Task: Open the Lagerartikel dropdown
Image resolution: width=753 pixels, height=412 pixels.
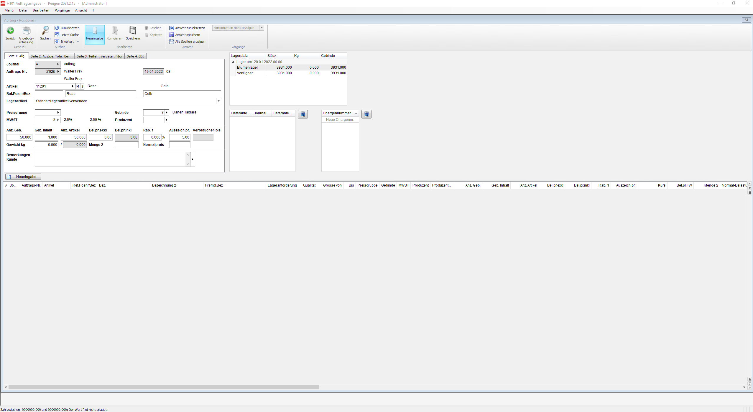Action: point(218,101)
